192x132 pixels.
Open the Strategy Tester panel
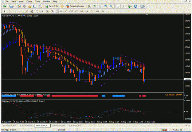click(x=40, y=6)
